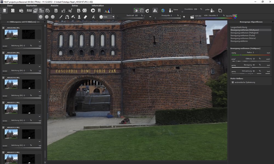Screen dimensions: 274x164
Task: Open the image sequence browser icon
Action: coord(35,11)
